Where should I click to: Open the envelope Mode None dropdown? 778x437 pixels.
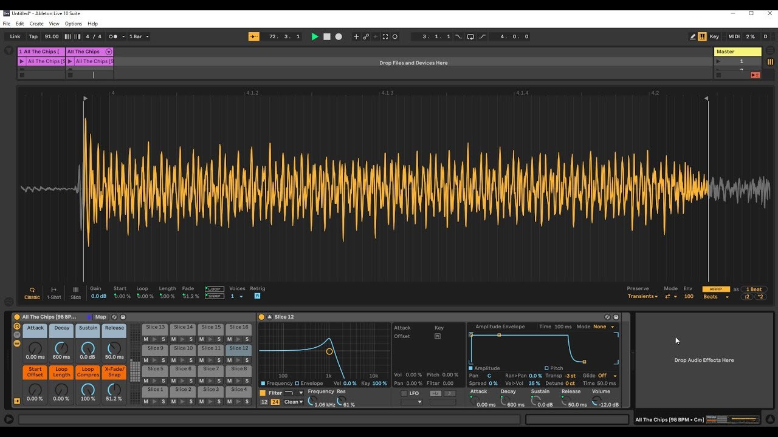click(x=604, y=327)
